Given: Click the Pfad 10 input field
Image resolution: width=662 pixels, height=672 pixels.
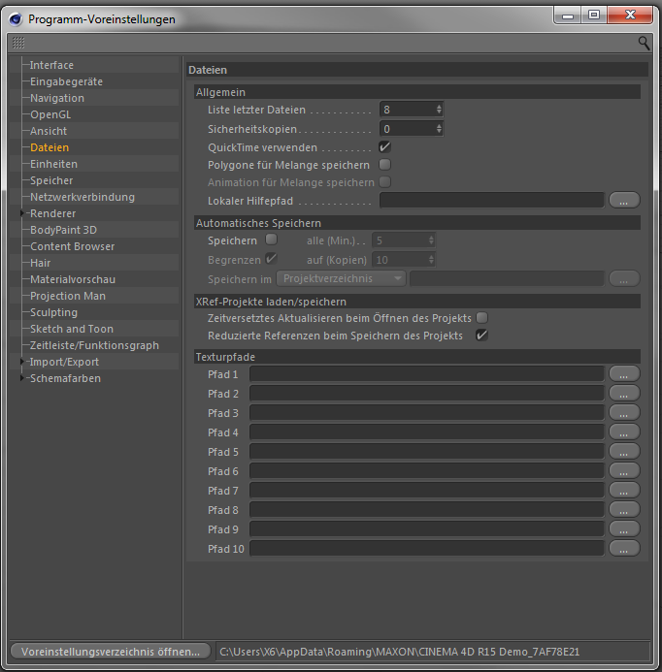Looking at the screenshot, I should click(427, 548).
